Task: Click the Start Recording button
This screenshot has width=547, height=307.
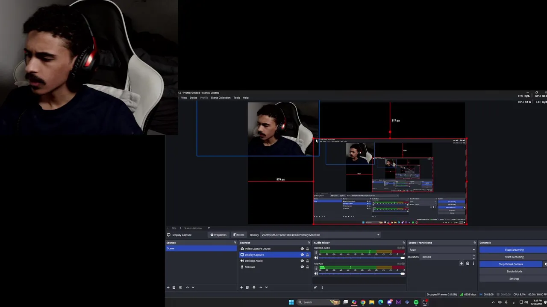Action: coord(514,257)
